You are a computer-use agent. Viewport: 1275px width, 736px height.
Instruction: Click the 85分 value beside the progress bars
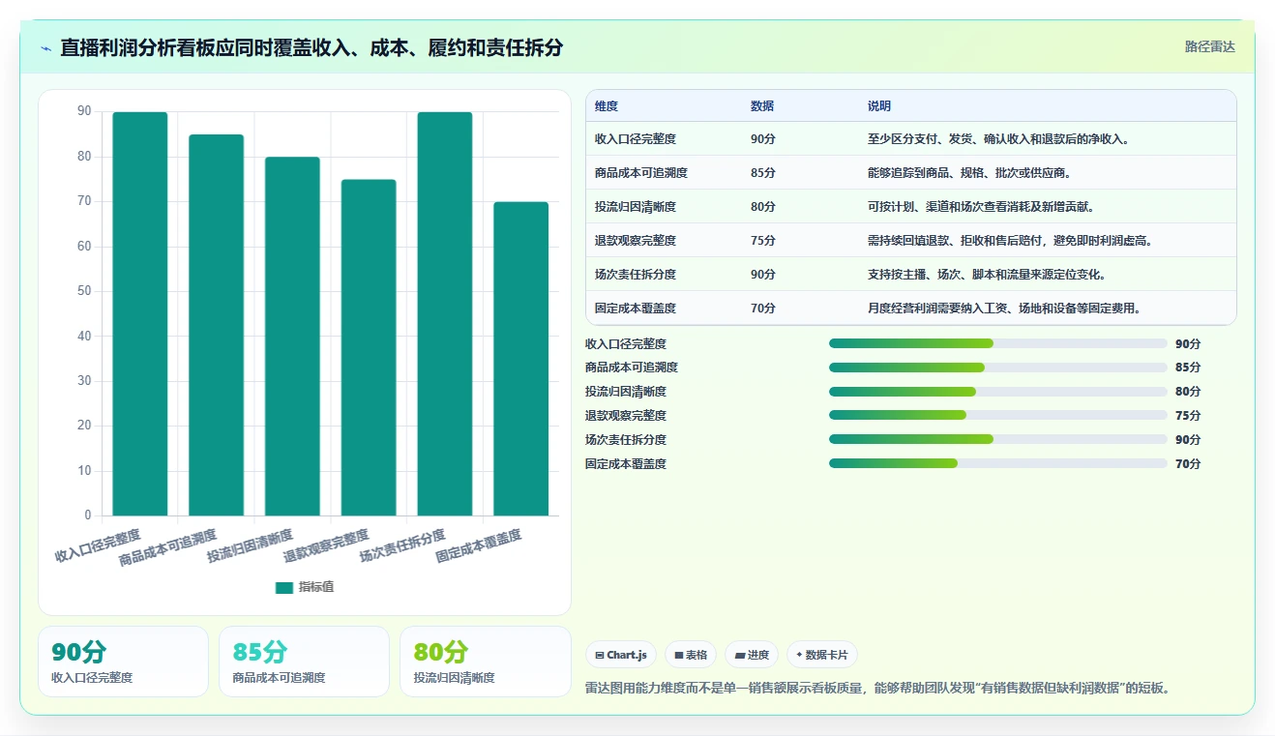pyautogui.click(x=1188, y=368)
